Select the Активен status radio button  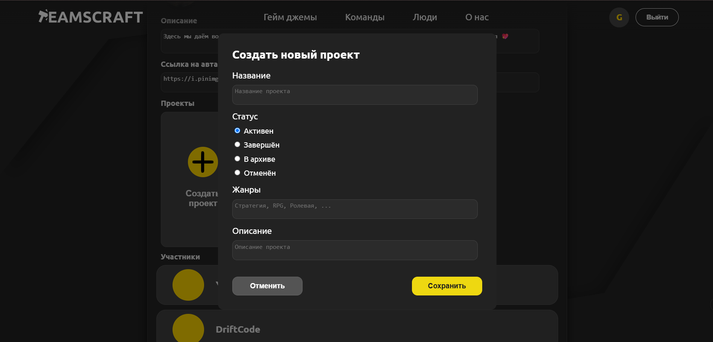click(x=237, y=131)
